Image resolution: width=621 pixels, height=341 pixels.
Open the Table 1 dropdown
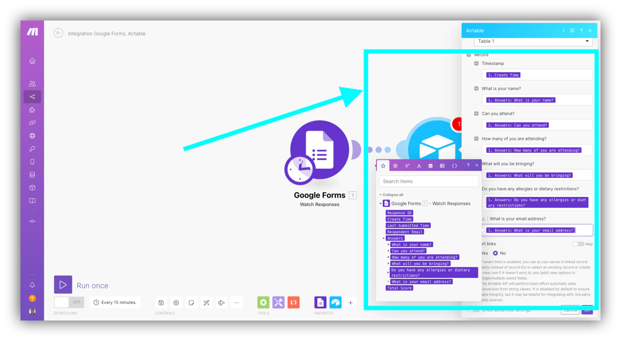(533, 41)
